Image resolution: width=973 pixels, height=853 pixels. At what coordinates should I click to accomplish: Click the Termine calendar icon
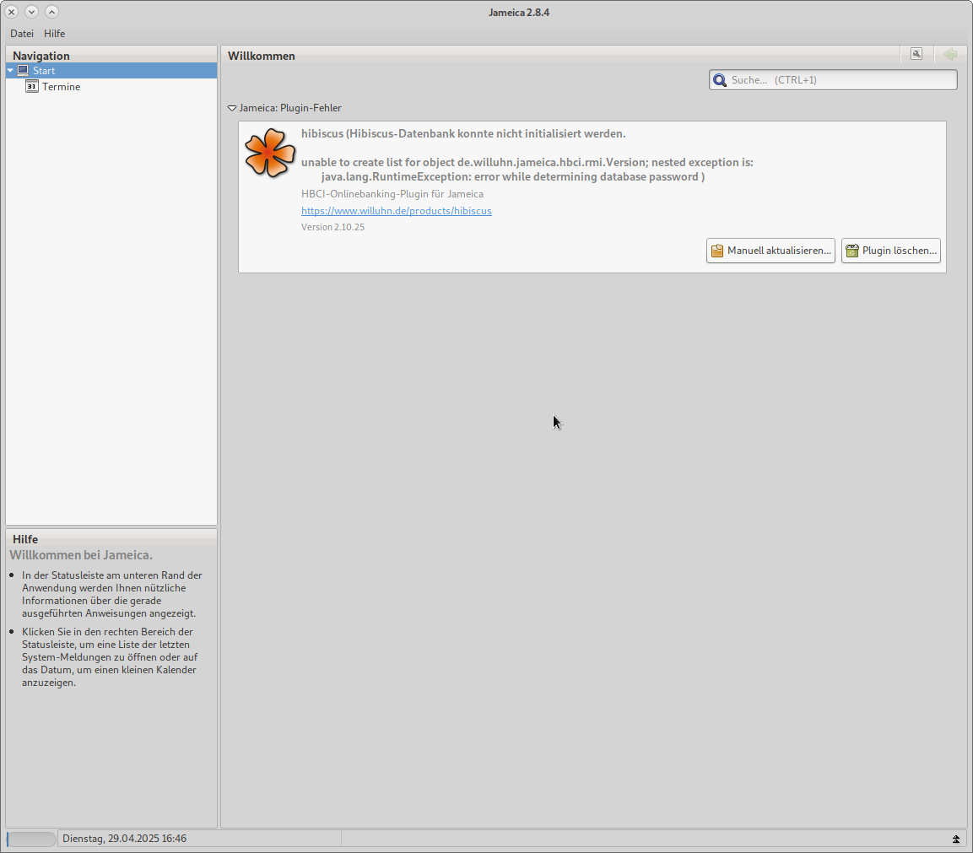click(x=32, y=86)
